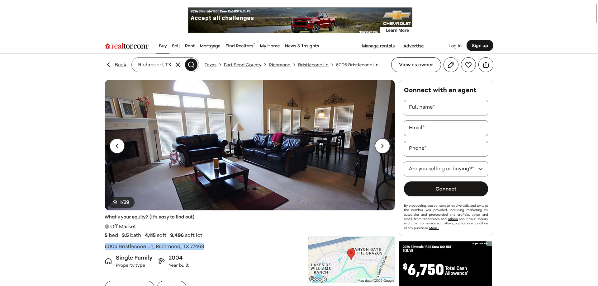Image resolution: width=598 pixels, height=286 pixels.
Task: Go back using the Back arrow
Action: 116,65
